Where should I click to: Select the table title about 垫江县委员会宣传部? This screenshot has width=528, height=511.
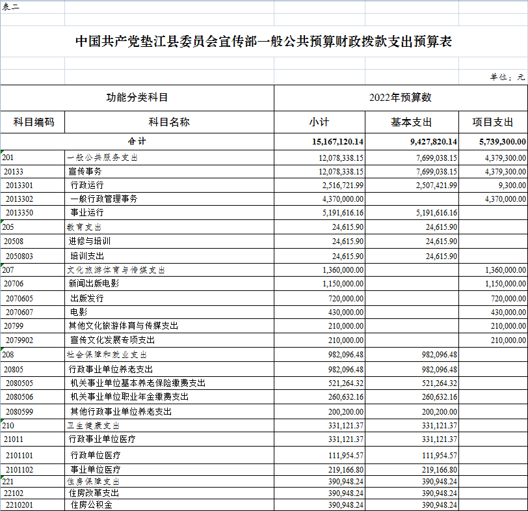(x=263, y=42)
